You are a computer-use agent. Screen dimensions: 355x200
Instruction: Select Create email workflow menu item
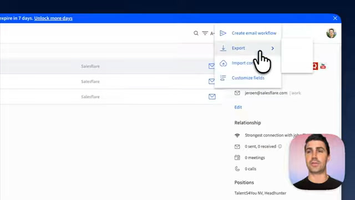tap(248, 33)
